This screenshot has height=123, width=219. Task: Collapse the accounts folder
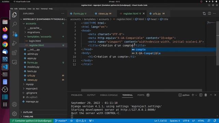31,24
